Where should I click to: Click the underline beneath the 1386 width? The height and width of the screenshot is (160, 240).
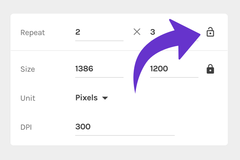pyautogui.click(x=99, y=77)
